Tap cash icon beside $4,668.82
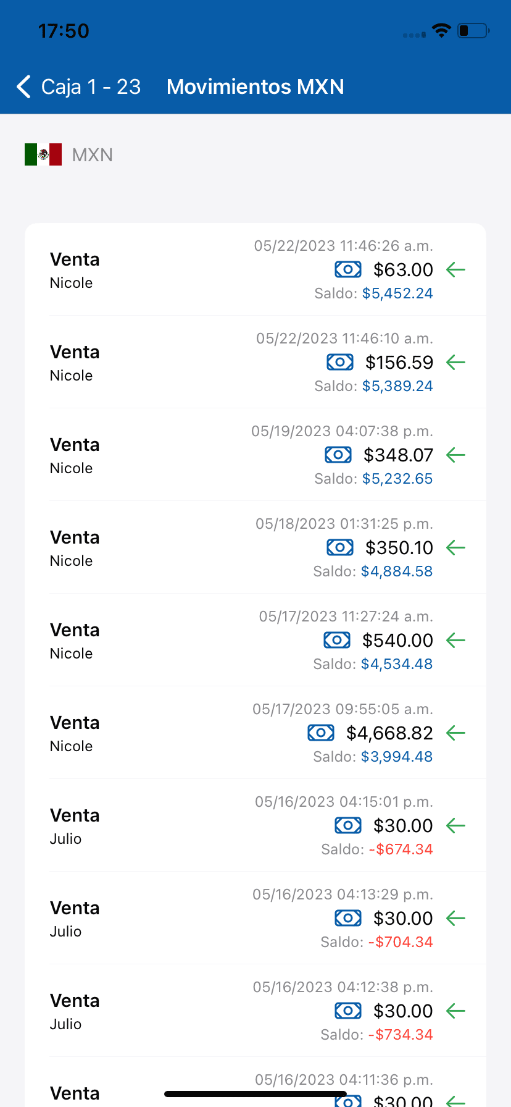Image resolution: width=511 pixels, height=1107 pixels. point(321,733)
